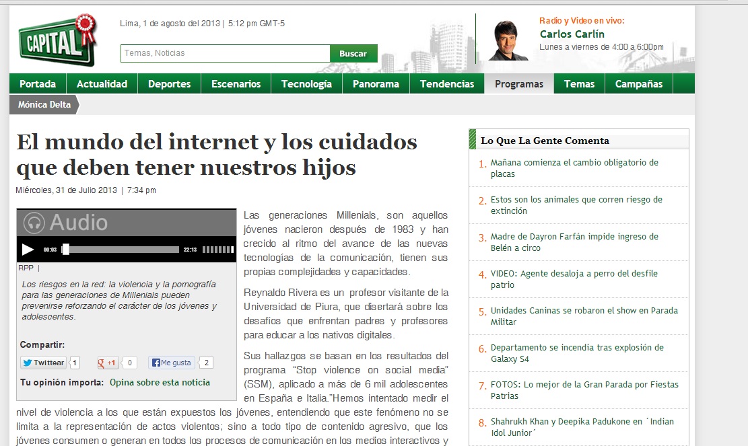Open the Galaxy S4 explosion story
Viewport: 748px width, 446px height.
(x=576, y=353)
